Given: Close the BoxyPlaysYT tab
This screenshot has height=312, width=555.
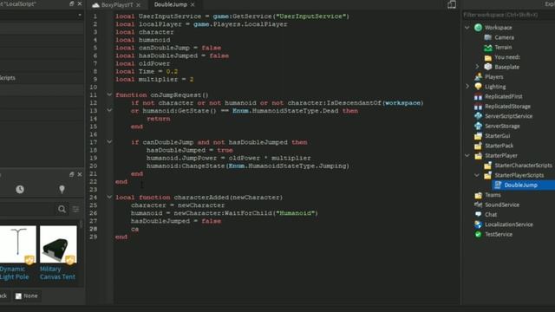Looking at the screenshot, I should [139, 5].
